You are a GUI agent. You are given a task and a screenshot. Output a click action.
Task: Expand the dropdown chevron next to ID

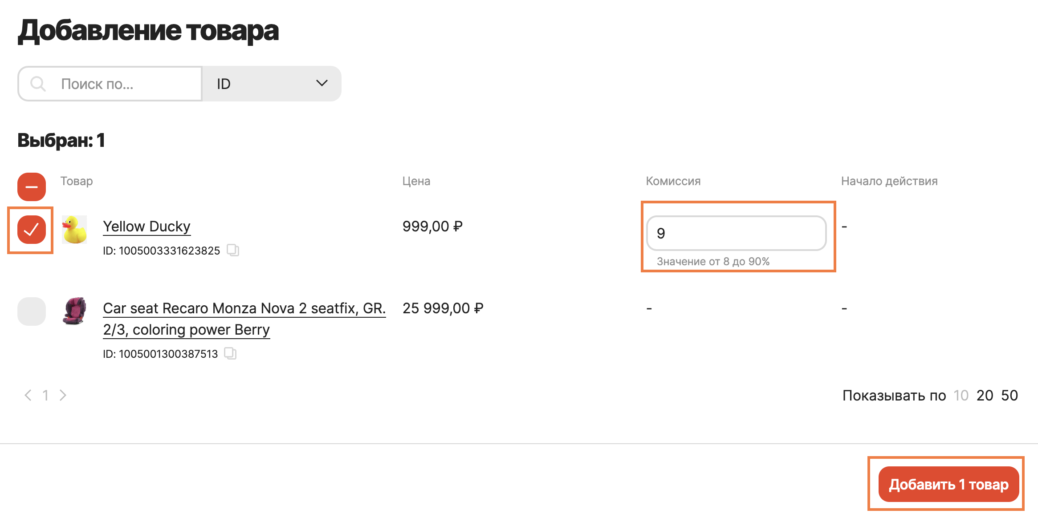tap(322, 83)
